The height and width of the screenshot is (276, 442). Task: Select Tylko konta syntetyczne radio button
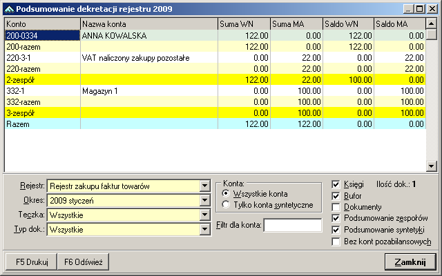click(225, 206)
